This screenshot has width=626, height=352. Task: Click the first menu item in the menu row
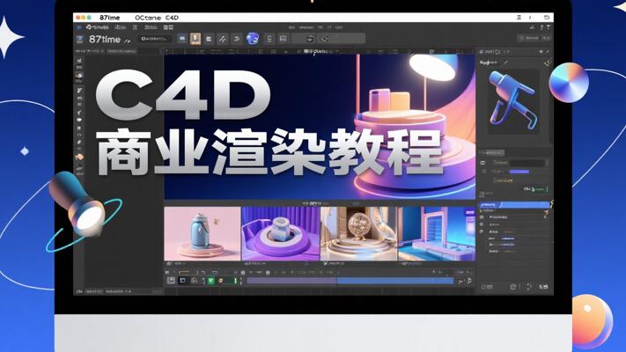pos(97,27)
